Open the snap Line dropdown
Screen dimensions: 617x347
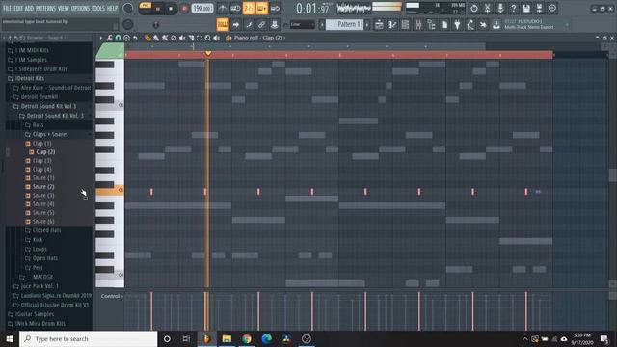tap(302, 25)
